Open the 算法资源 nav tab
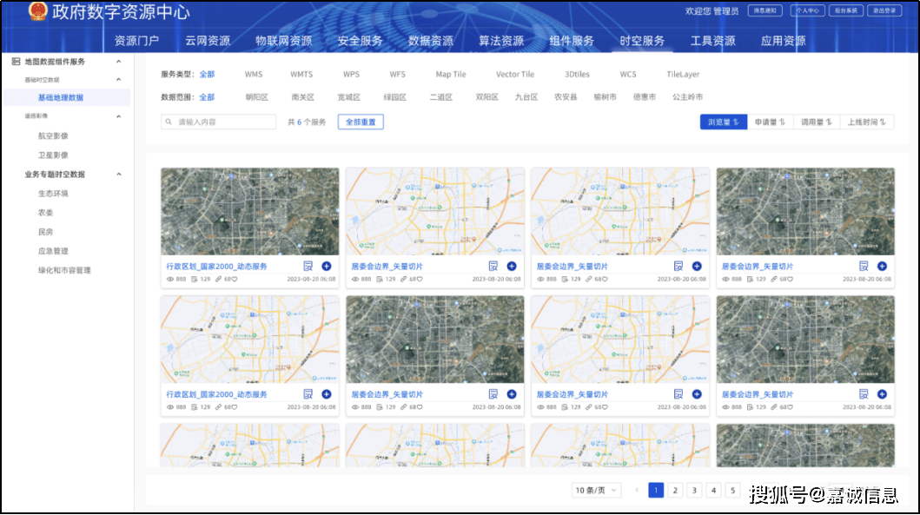 501,41
